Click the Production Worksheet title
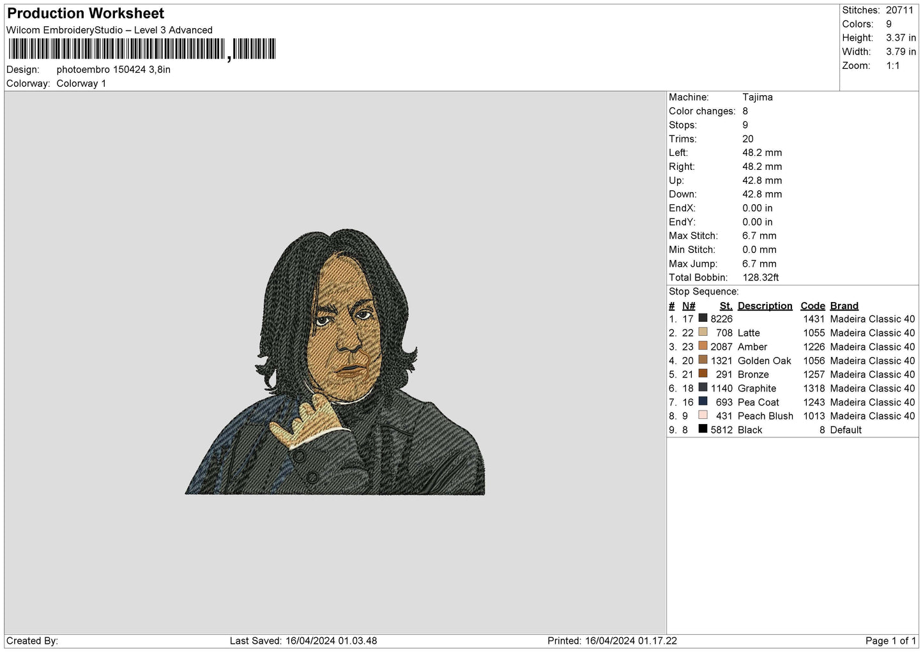Viewport: 923px width, 652px height. click(x=86, y=13)
